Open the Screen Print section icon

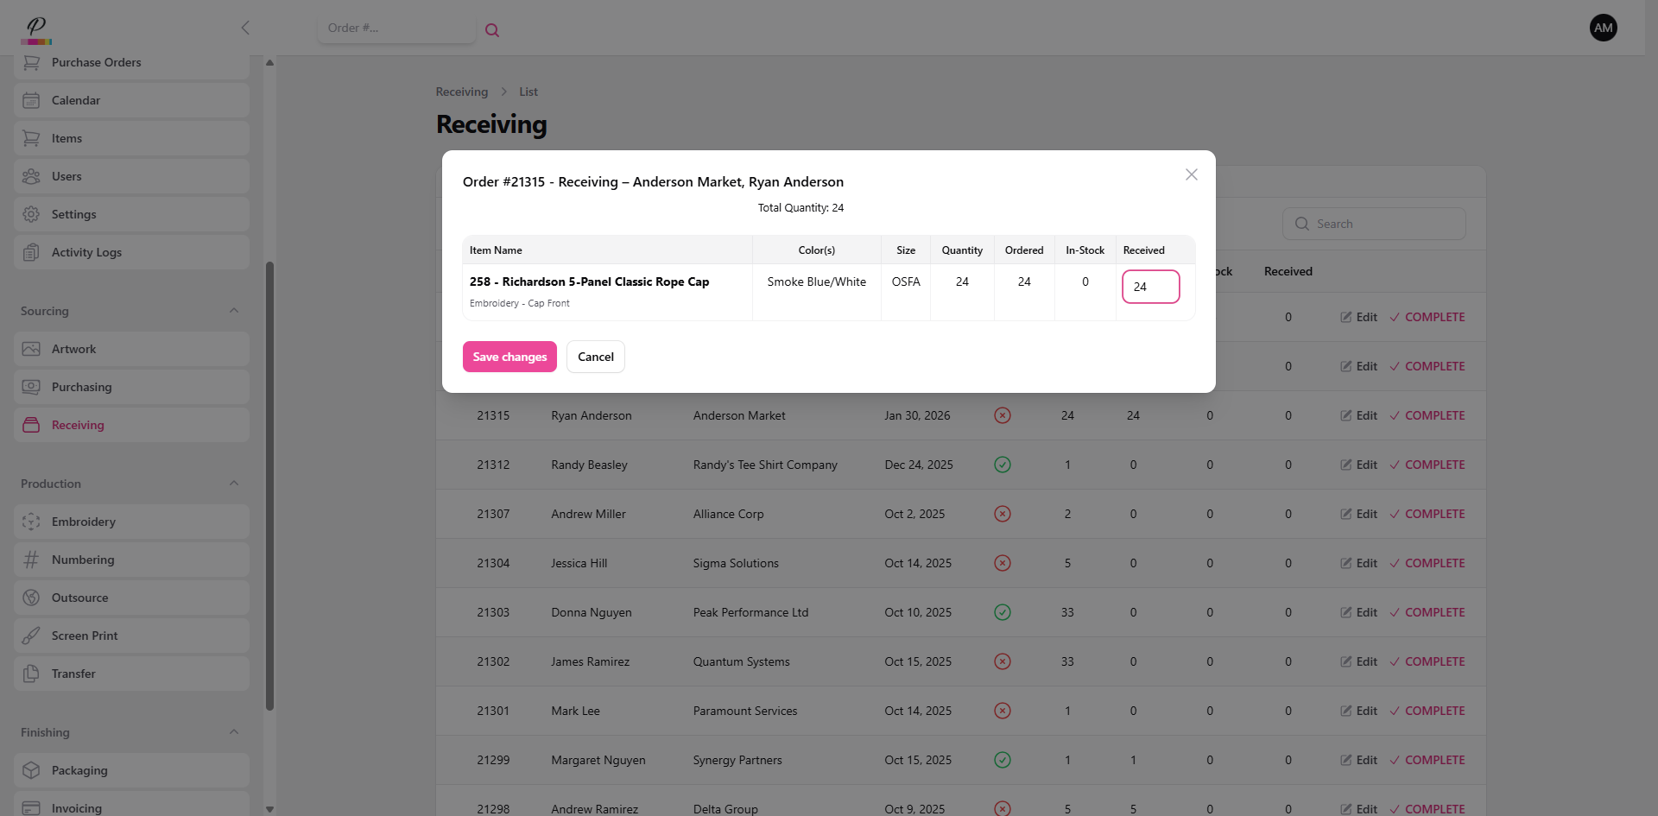click(x=31, y=636)
